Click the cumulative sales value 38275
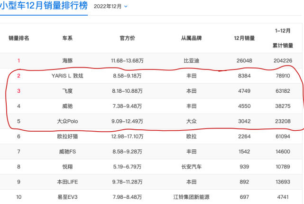This screenshot has width=304, height=204. 283,106
